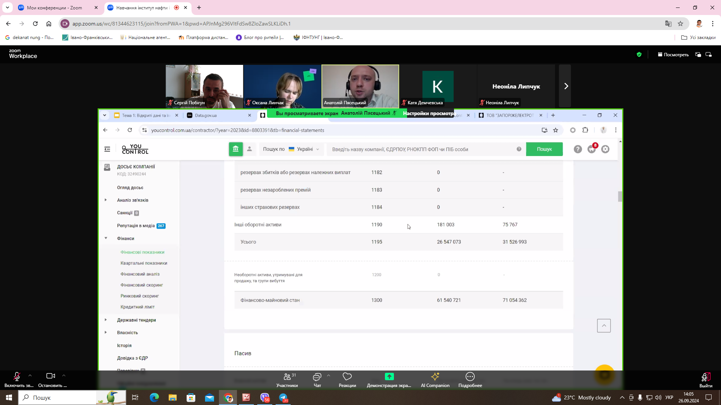Expand audio options arrow beside microphone
The image size is (721, 405).
click(30, 375)
